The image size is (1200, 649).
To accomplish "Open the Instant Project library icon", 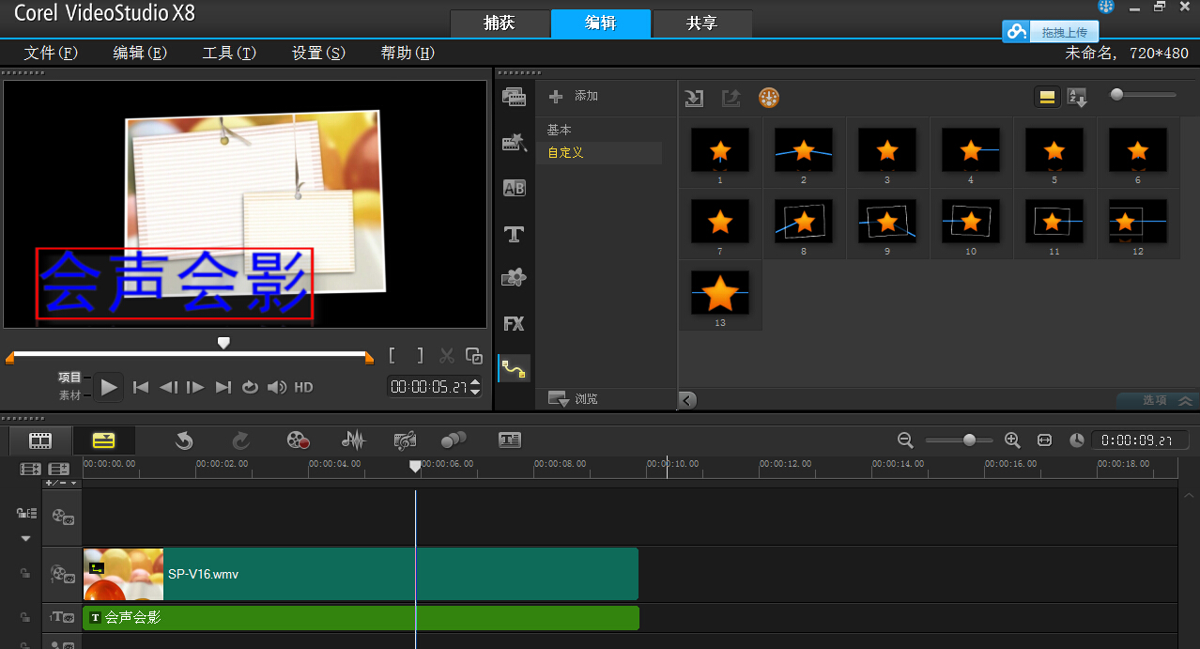I will tap(514, 142).
